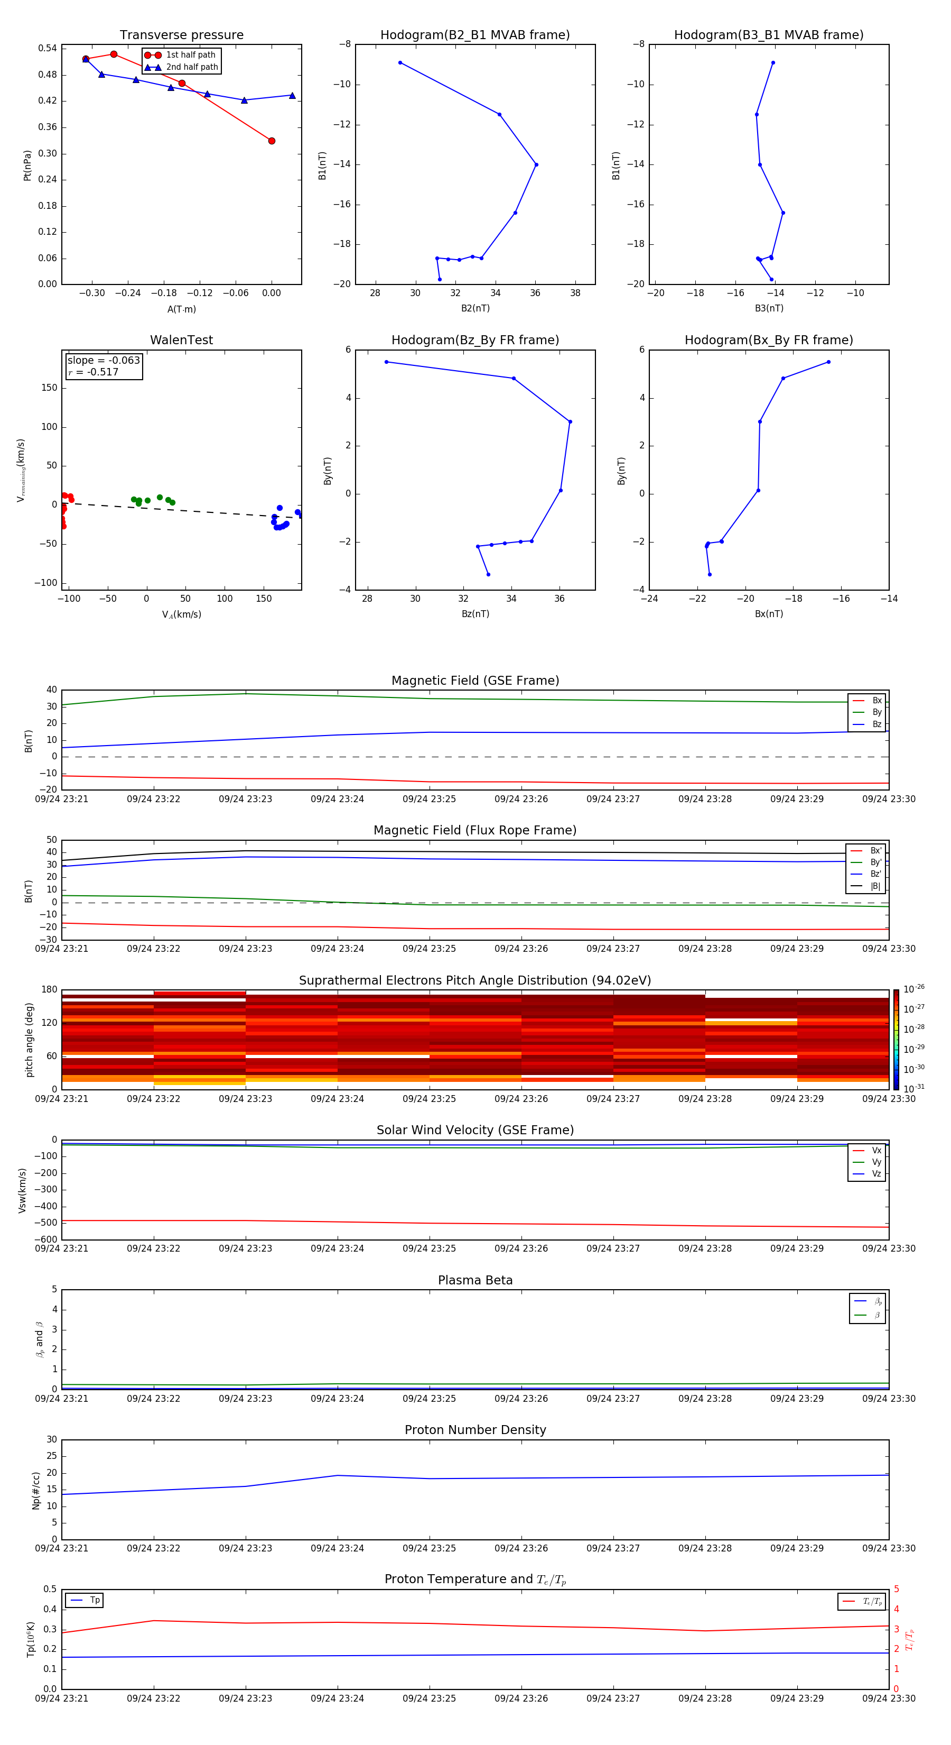Click the 'Magnetic Field (GSE Frame)' title
The width and height of the screenshot is (951, 1745).
click(x=475, y=681)
